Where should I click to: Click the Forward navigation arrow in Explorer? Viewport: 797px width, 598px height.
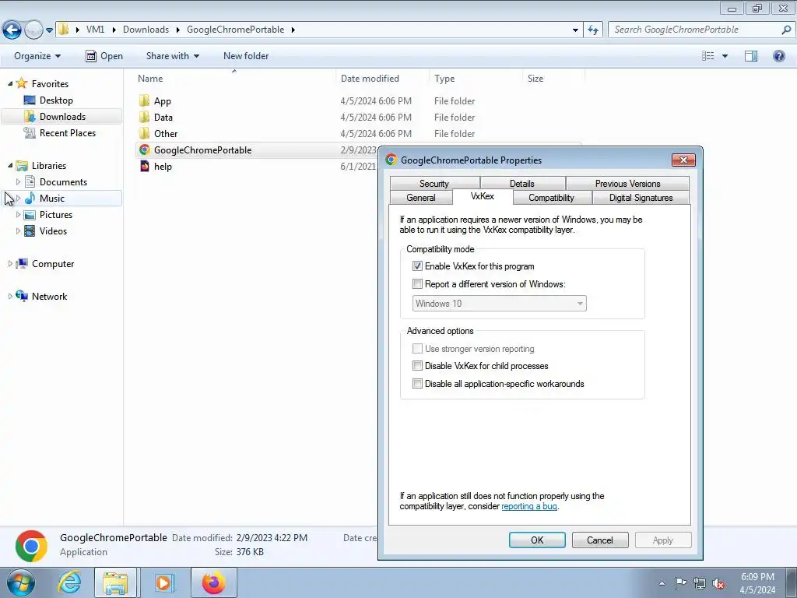tap(33, 30)
